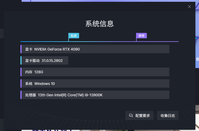Viewport: 199px width, 131px height.
Task: Select the 显卡 NVIDIA GeForce RTX 4090 row
Action: tap(95, 49)
